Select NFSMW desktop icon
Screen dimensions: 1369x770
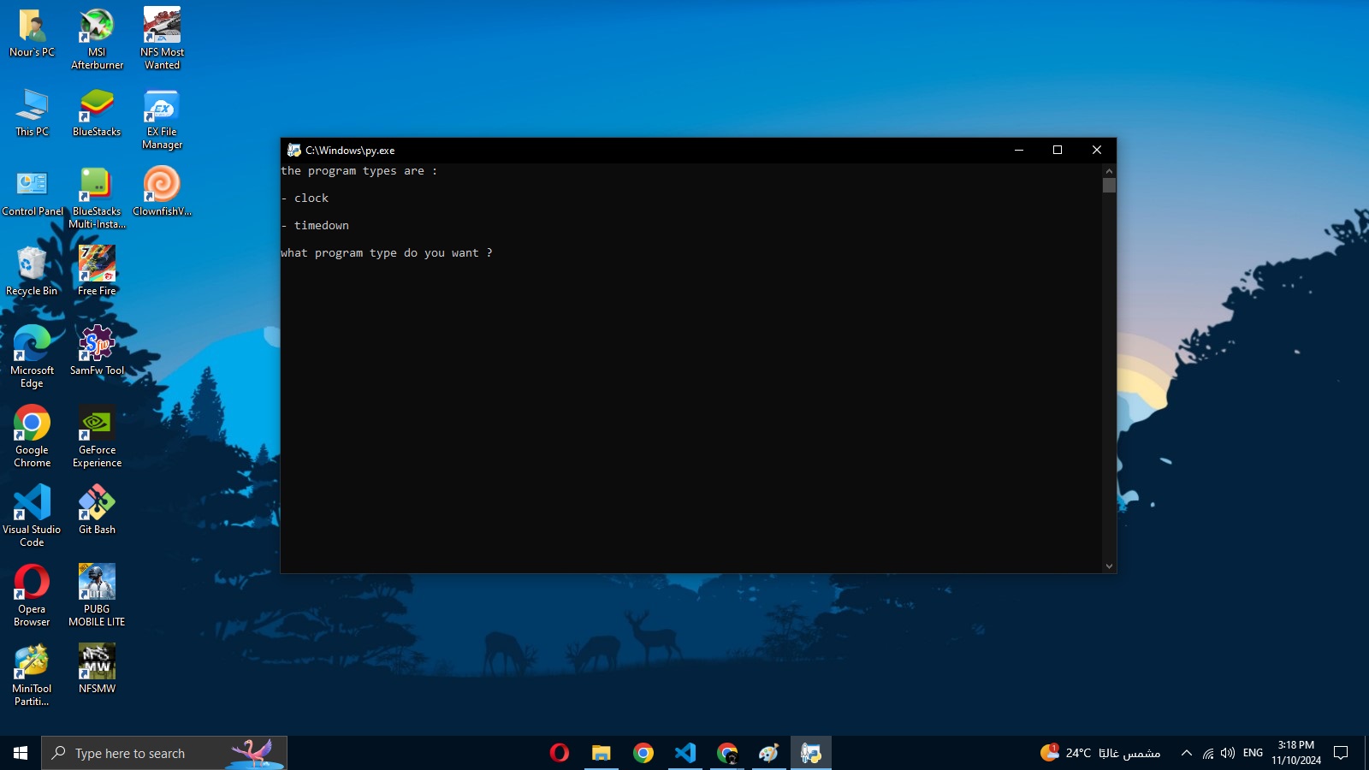coord(97,670)
